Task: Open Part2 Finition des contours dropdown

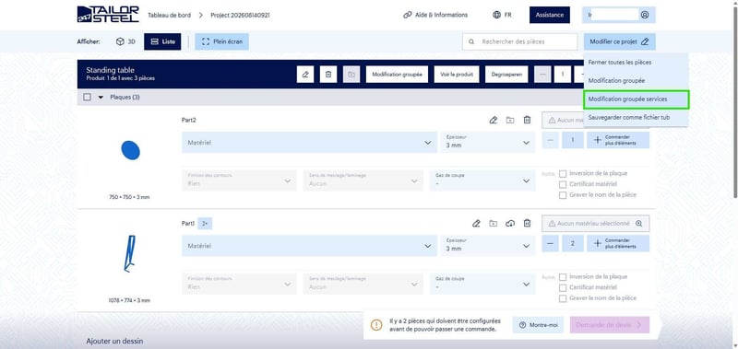Action: 239,180
